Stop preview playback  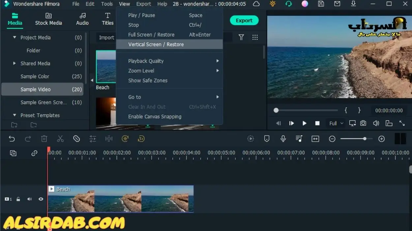317,123
